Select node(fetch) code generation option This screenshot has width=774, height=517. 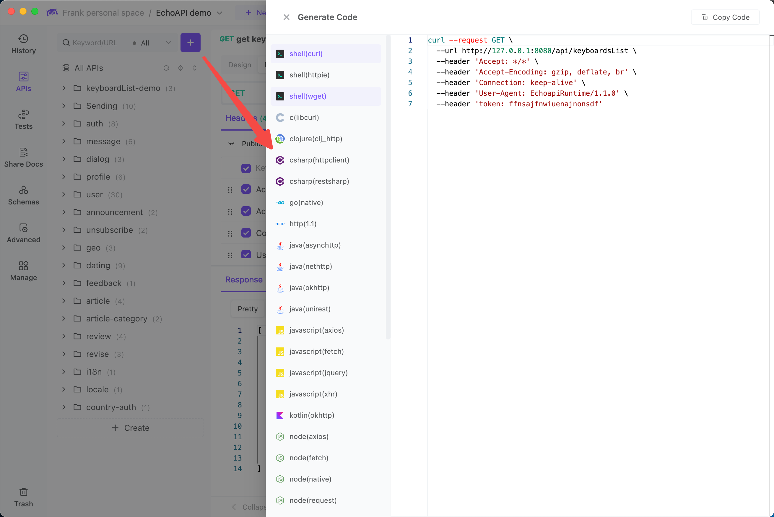pos(308,458)
